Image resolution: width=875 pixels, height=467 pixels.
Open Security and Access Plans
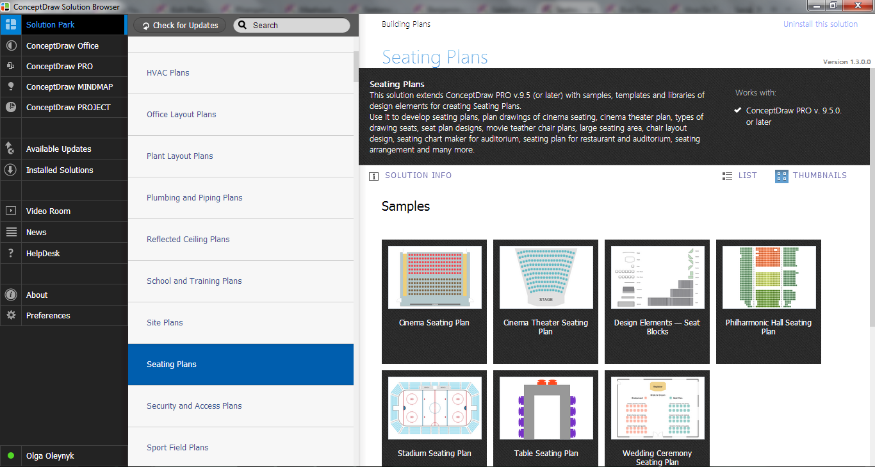click(241, 406)
